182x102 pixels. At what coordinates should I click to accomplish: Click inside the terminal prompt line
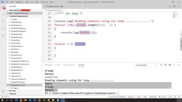point(82,93)
